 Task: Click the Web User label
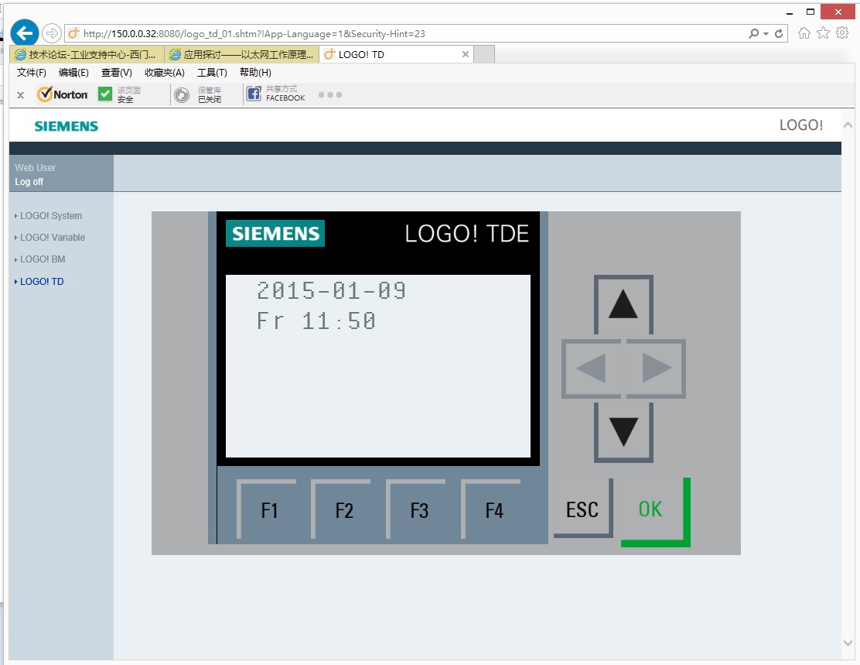(x=35, y=167)
